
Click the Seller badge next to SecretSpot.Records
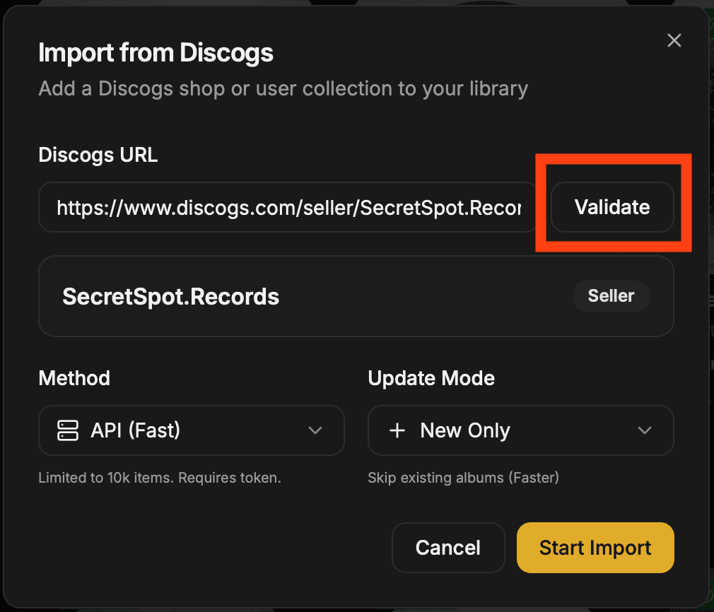(611, 296)
